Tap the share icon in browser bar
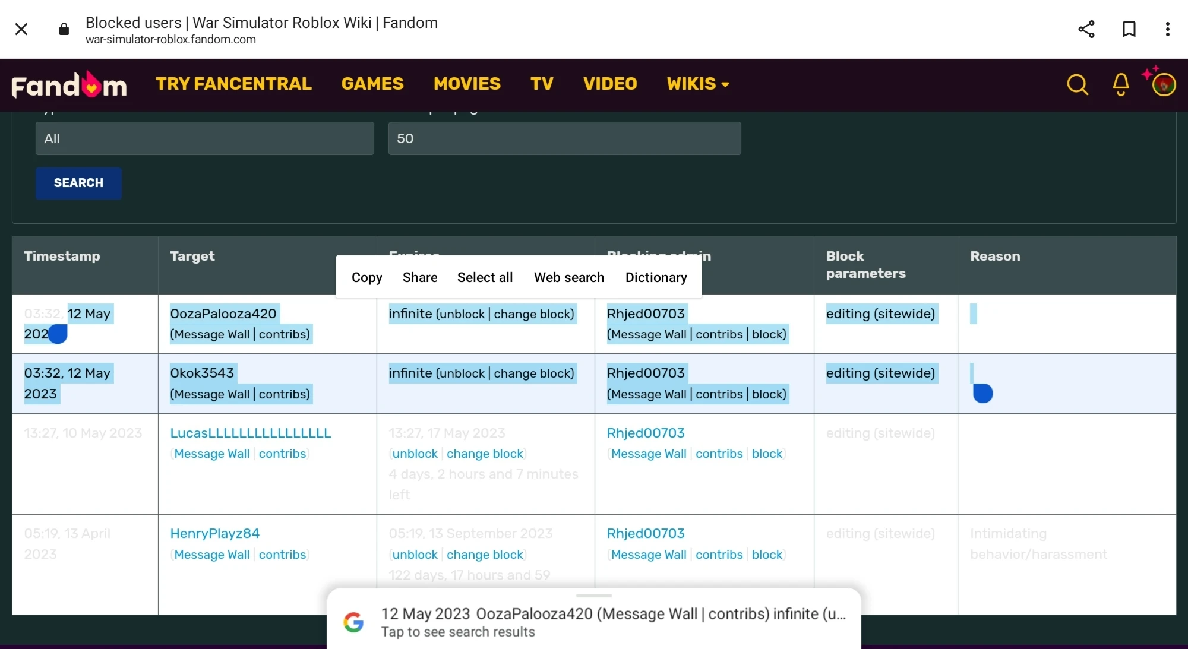 point(1086,29)
